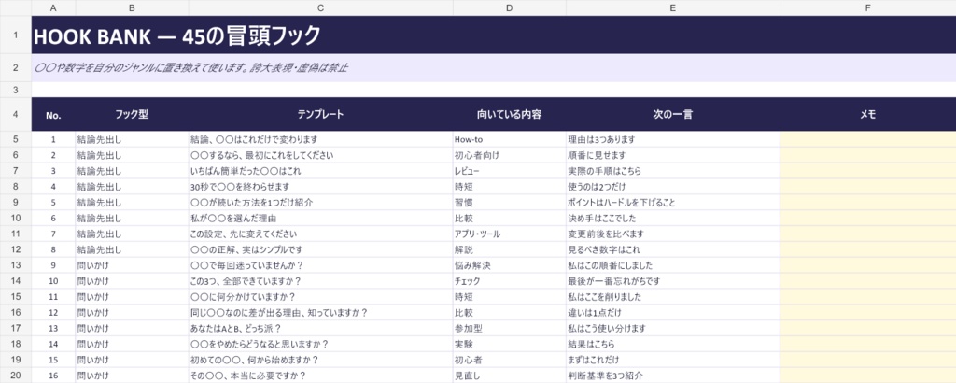Click the 'フック型' header cell

coord(133,114)
